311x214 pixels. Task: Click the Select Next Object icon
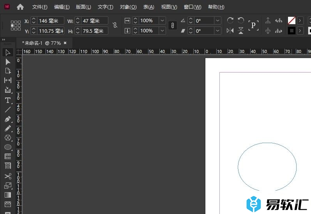pyautogui.click(x=279, y=31)
